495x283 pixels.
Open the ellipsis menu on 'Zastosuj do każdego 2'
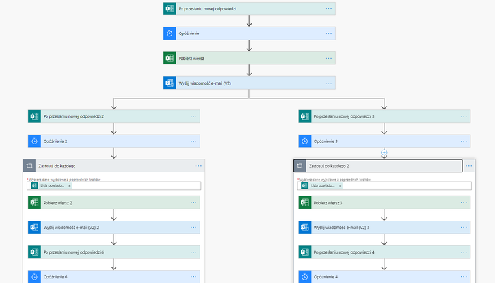tap(469, 166)
